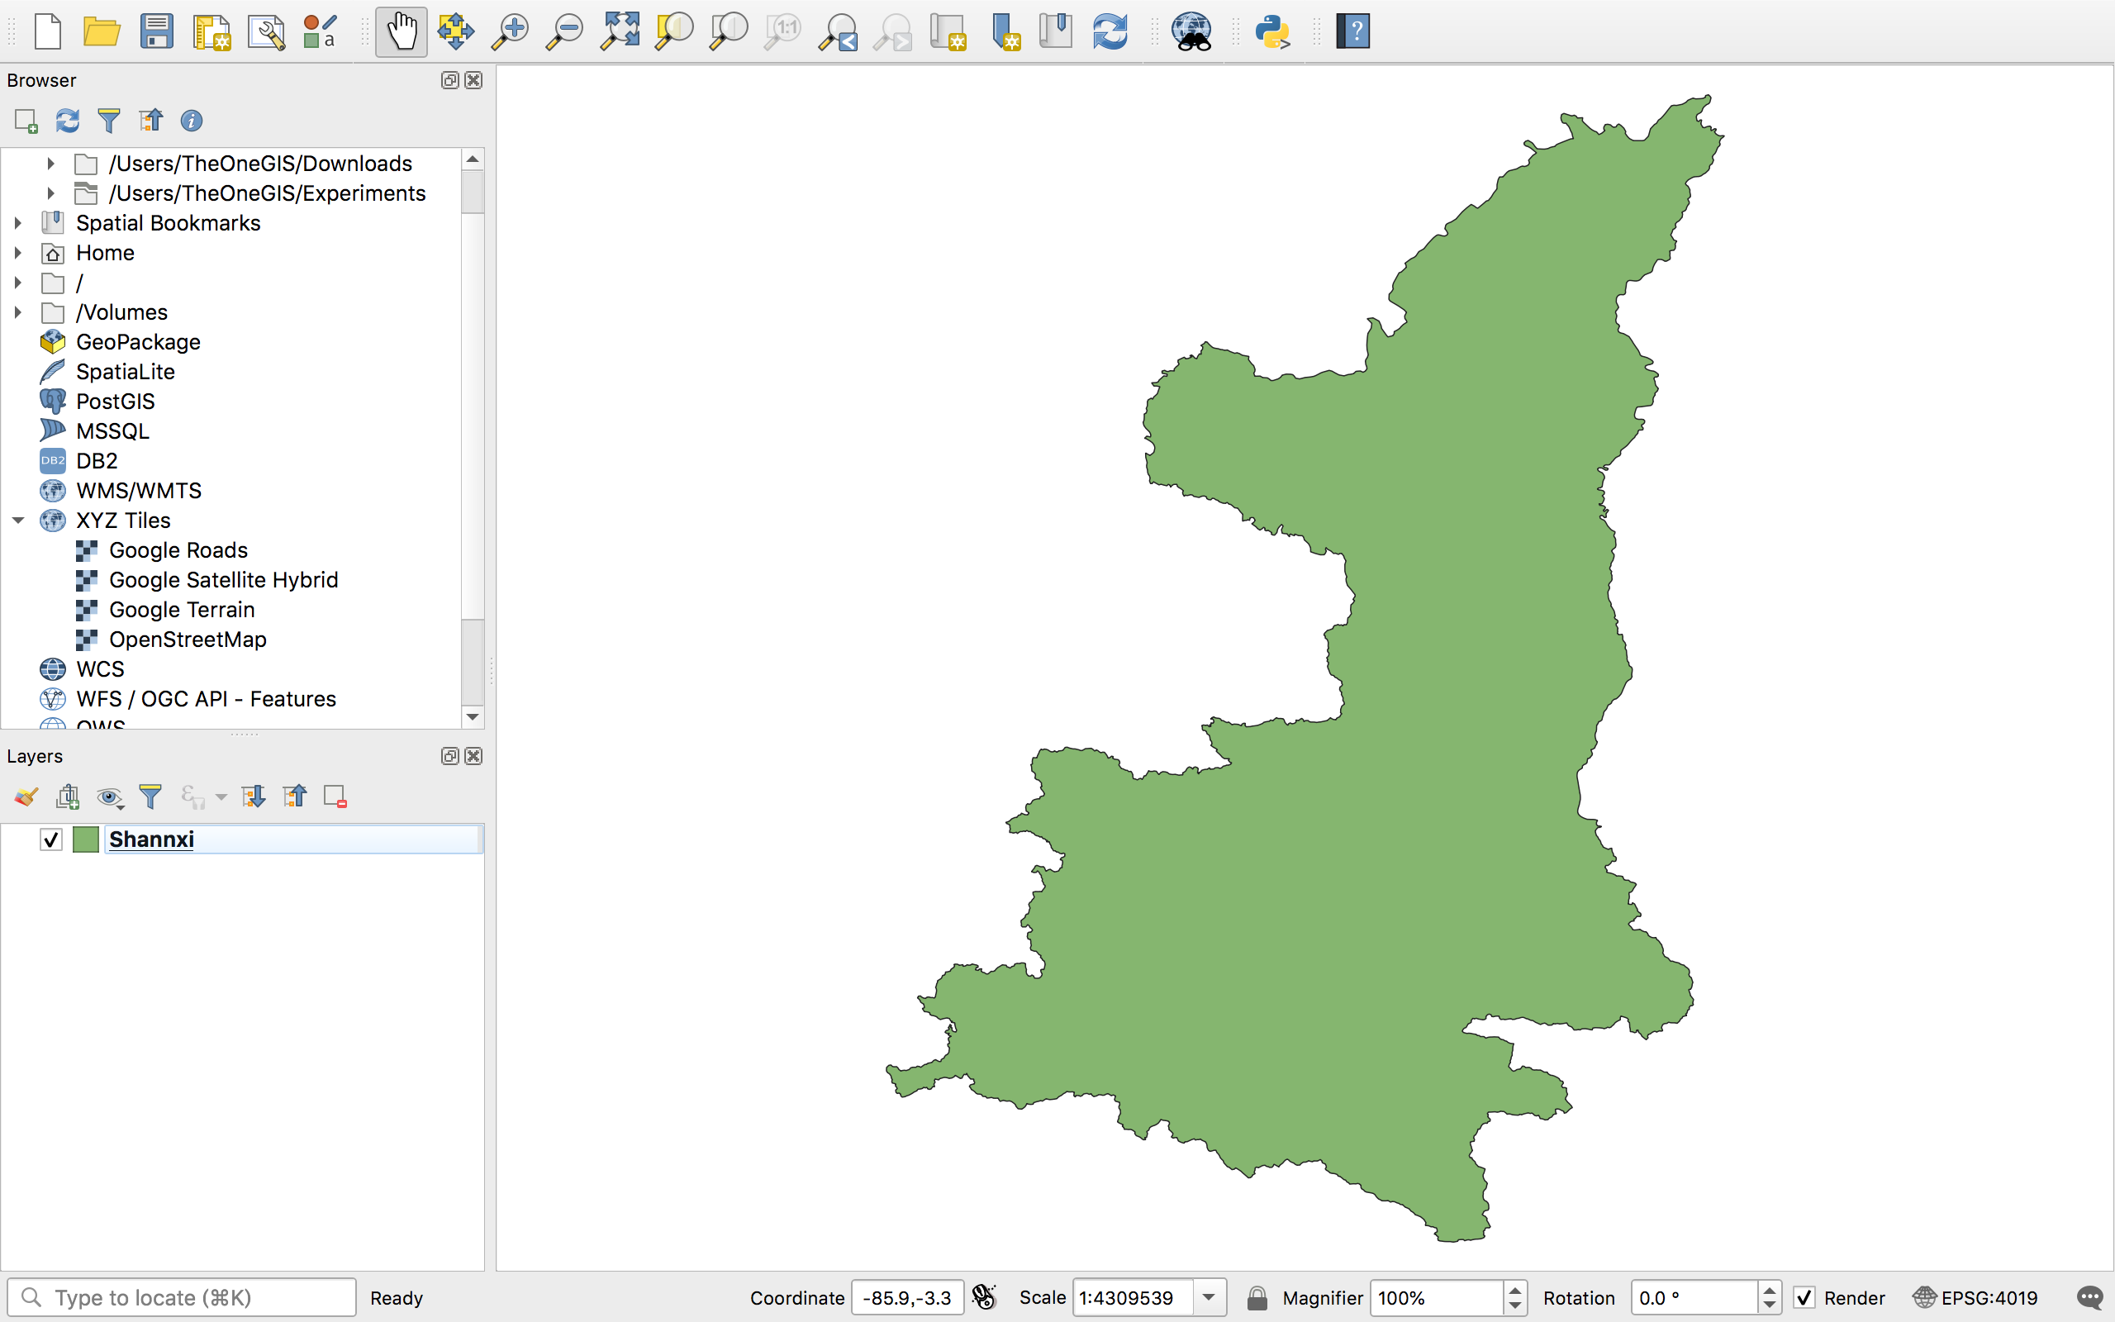Expand the Spatial Bookmarks node
The width and height of the screenshot is (2115, 1322).
[18, 223]
